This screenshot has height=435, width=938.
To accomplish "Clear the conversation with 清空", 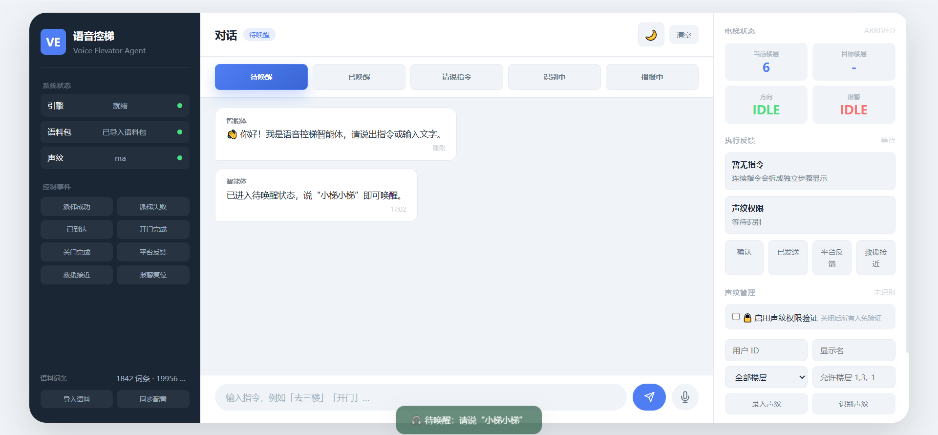I will pyautogui.click(x=684, y=35).
